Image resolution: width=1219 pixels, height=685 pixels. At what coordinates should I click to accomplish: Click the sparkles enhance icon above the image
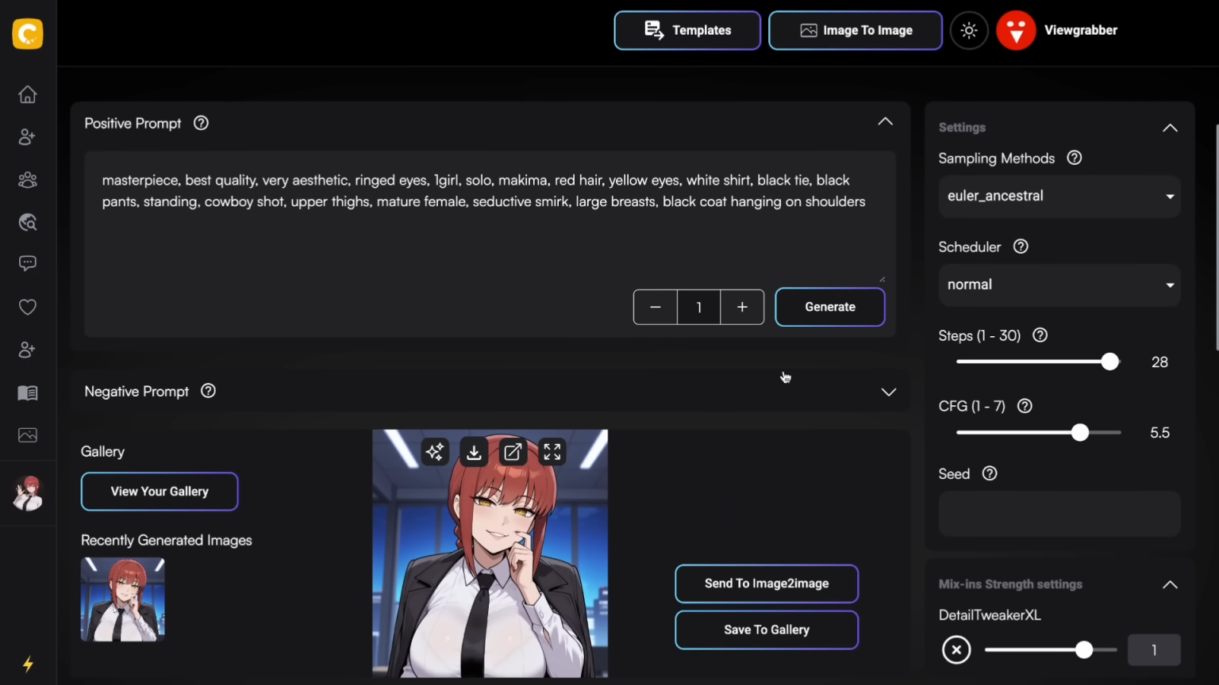pos(434,452)
